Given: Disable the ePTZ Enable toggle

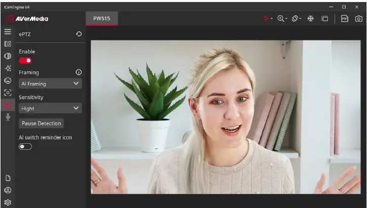Looking at the screenshot, I should pyautogui.click(x=25, y=61).
